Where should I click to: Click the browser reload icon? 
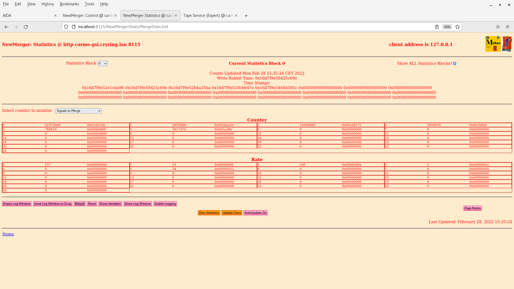[26, 27]
